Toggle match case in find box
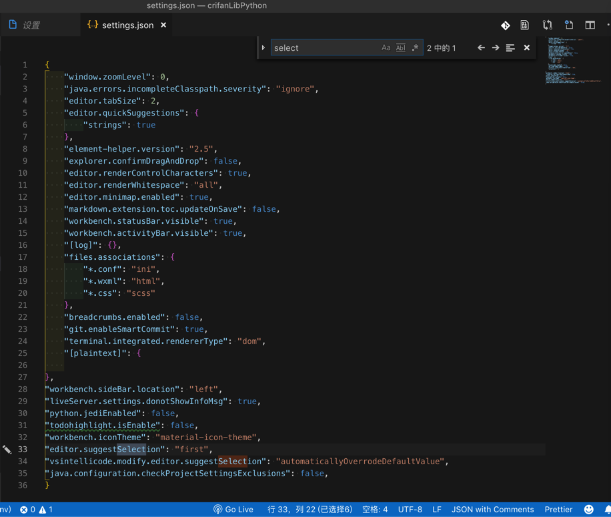This screenshot has height=517, width=611. click(x=386, y=48)
